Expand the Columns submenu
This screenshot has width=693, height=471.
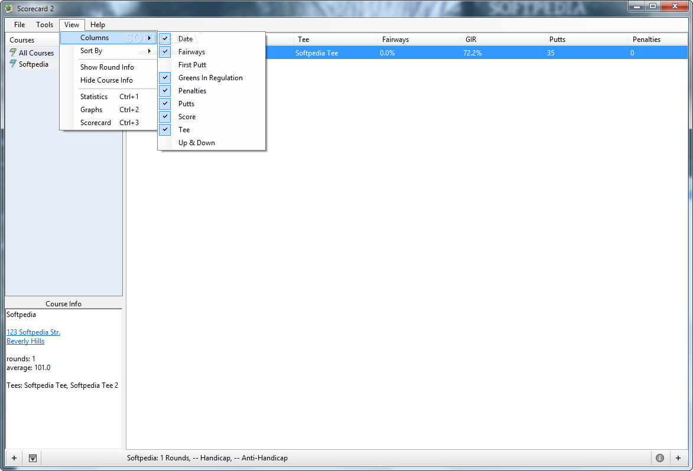pos(109,38)
